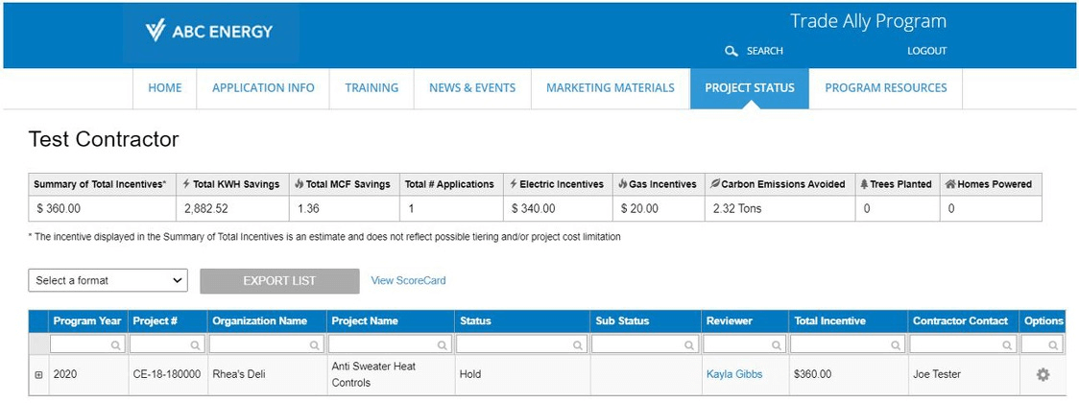
Task: Click lightning icon beside Total KWH Savings
Action: pyautogui.click(x=186, y=184)
